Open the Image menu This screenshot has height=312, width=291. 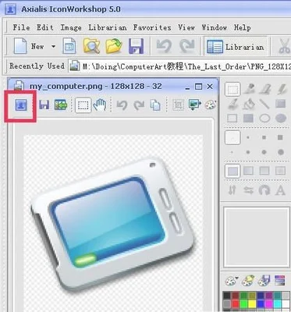tap(71, 27)
